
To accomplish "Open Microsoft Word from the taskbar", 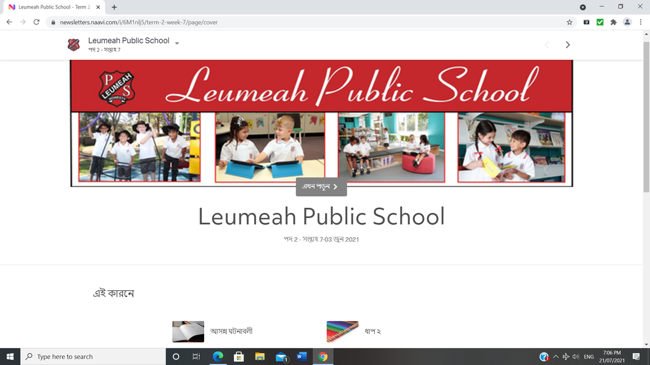I will tap(302, 356).
